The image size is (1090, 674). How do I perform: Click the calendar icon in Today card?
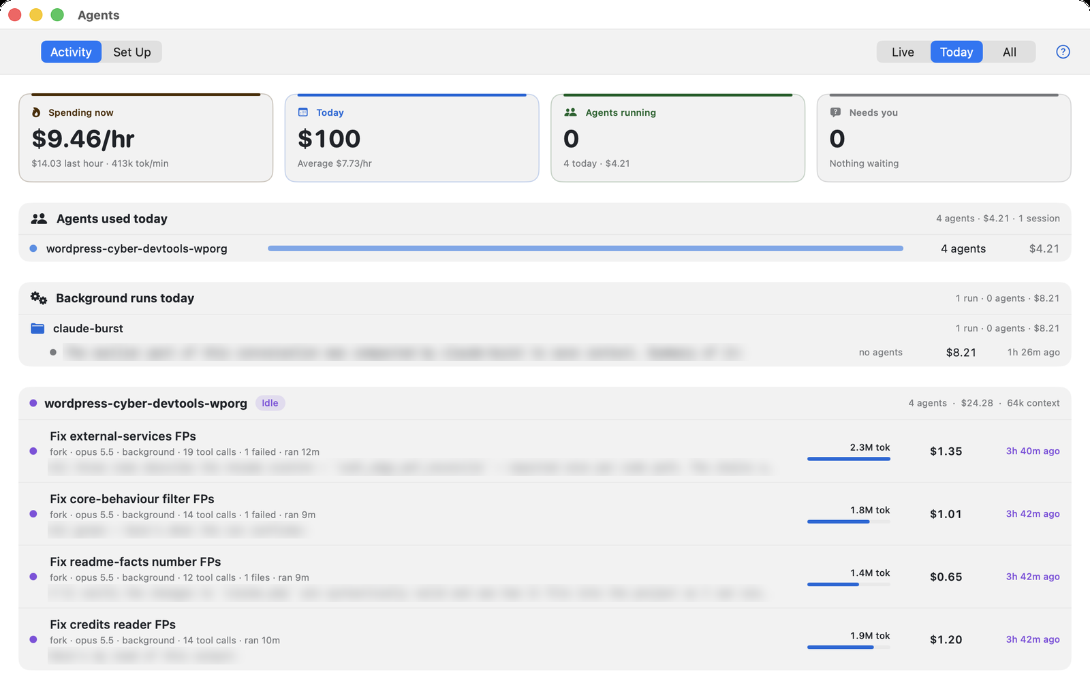[303, 112]
